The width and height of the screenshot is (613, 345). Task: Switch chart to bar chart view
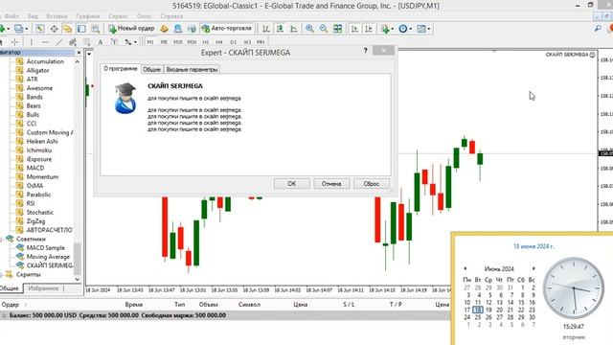coord(266,29)
